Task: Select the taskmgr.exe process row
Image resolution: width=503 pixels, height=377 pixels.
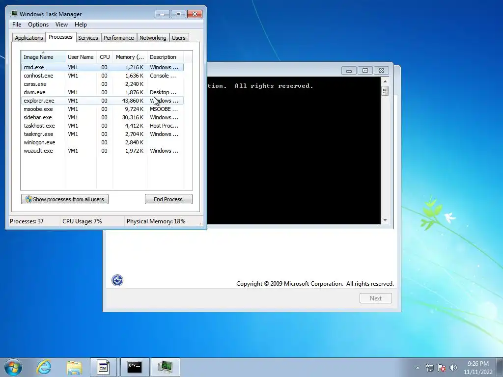Action: coord(102,134)
